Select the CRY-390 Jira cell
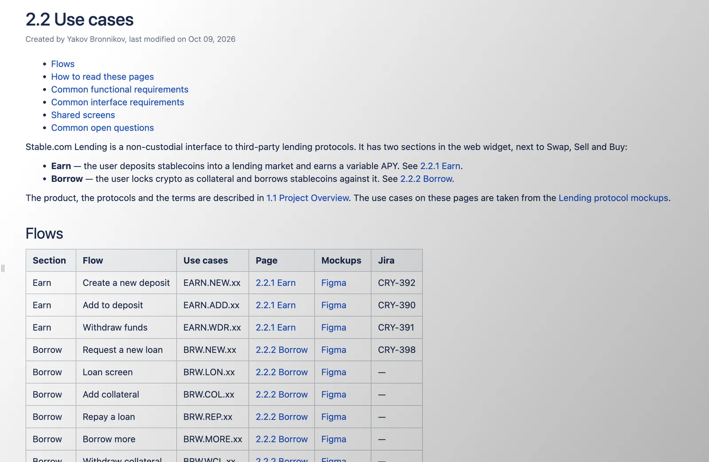Screen dimensions: 709x462 tap(397, 305)
